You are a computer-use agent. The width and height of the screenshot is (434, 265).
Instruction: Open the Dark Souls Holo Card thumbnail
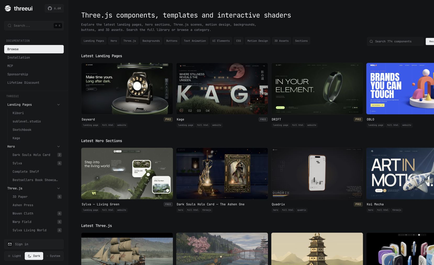pyautogui.click(x=222, y=173)
